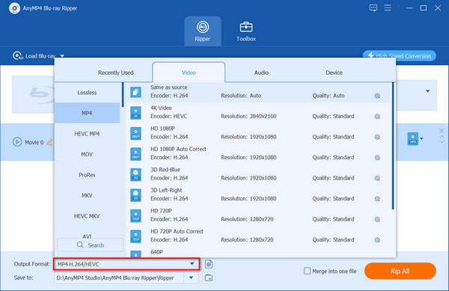The width and height of the screenshot is (449, 291).
Task: Click the feedback chat icon in title bar
Action: (373, 8)
